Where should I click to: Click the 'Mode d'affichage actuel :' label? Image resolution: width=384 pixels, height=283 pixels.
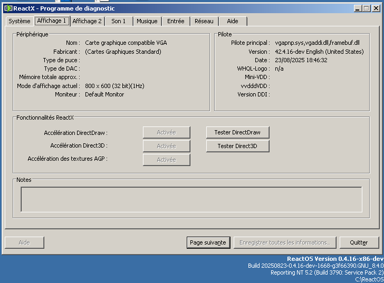pyautogui.click(x=49, y=86)
